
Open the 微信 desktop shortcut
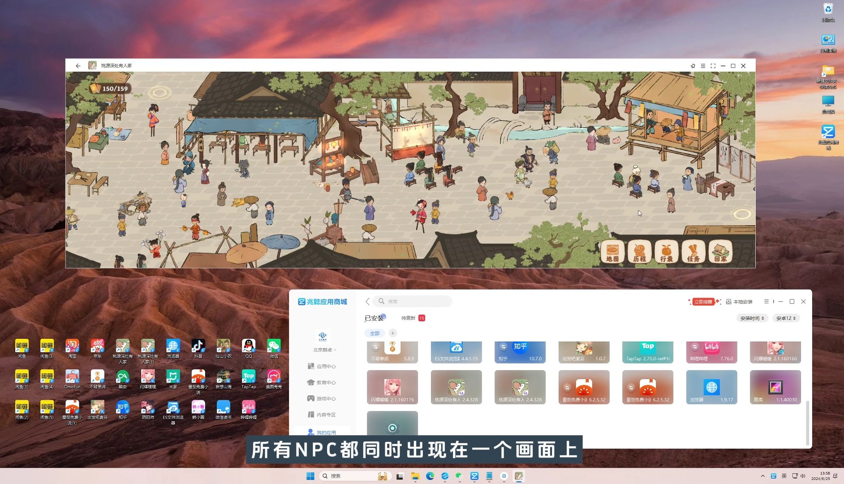point(274,349)
